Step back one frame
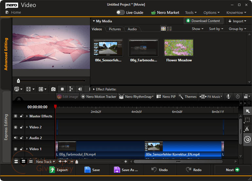Screen dimensions: 252x181 [80, 89]
